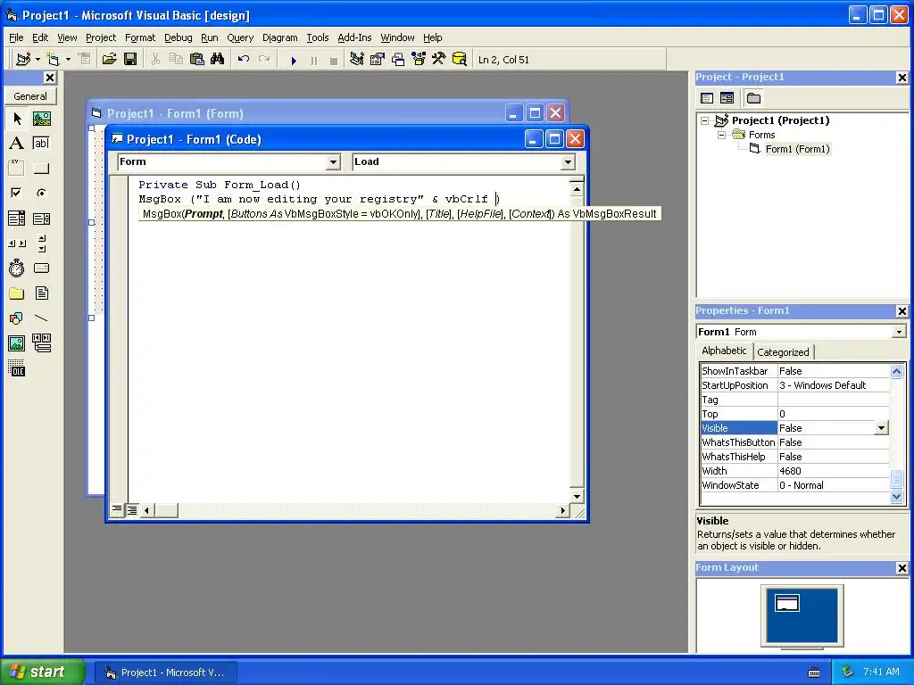Image resolution: width=914 pixels, height=685 pixels.
Task: Select the Frame control tool
Action: pos(17,169)
